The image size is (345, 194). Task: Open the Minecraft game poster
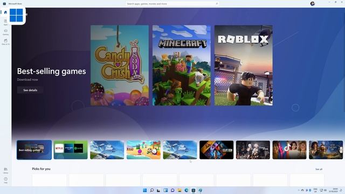[182, 65]
